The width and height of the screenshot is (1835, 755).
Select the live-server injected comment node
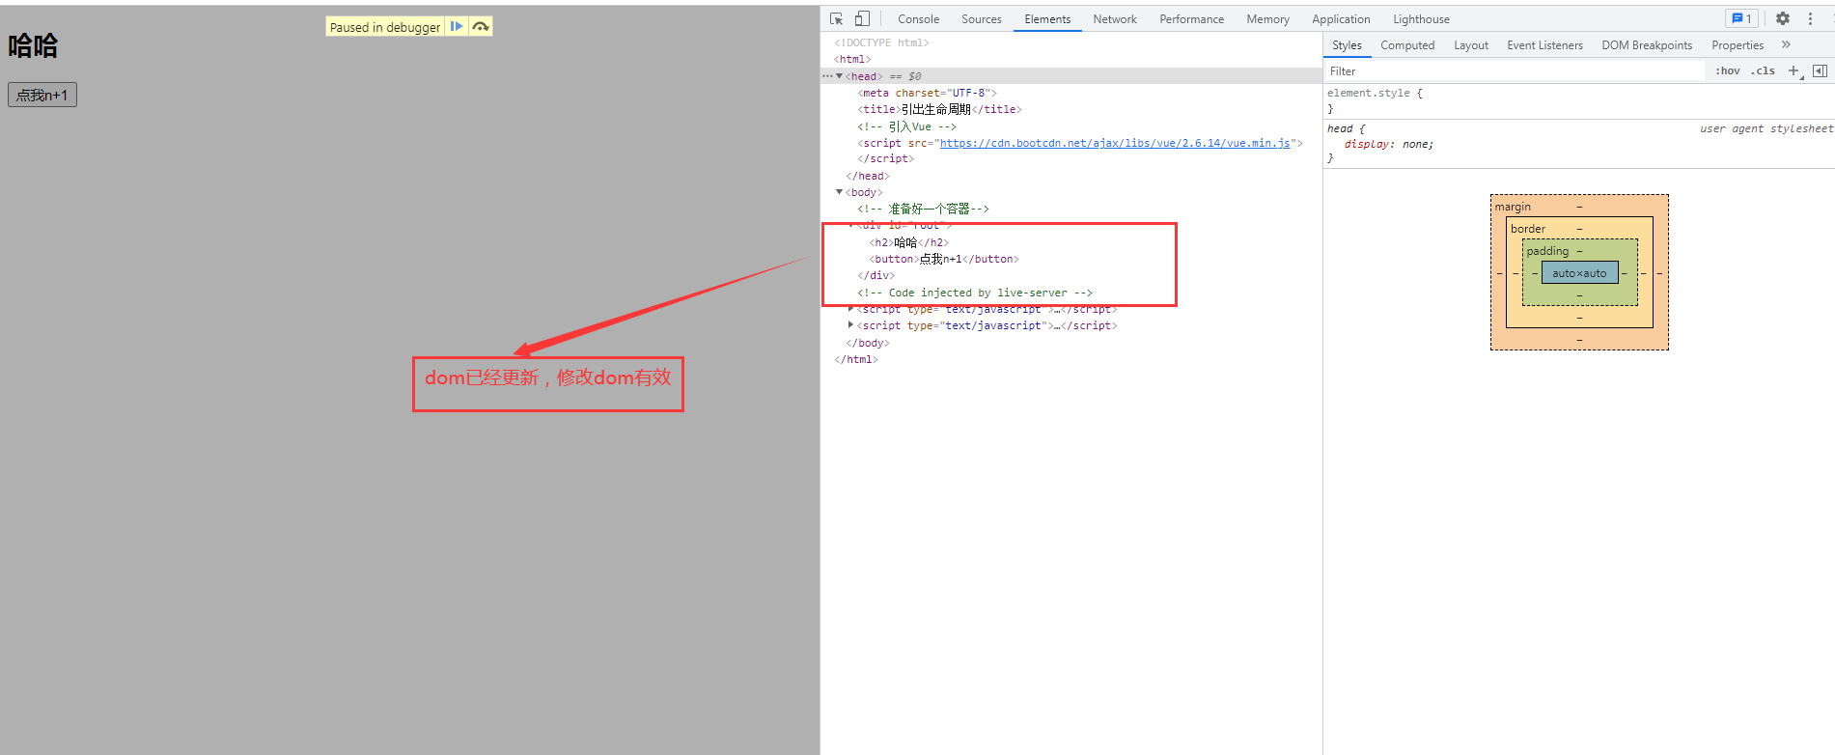pyautogui.click(x=975, y=293)
